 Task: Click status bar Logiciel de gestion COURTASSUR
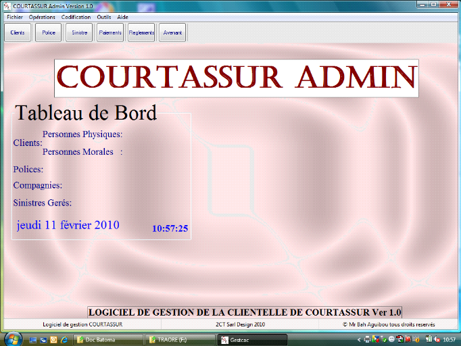click(x=82, y=324)
